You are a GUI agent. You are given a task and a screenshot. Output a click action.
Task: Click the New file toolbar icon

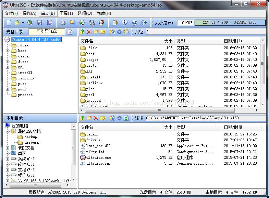tap(9, 23)
